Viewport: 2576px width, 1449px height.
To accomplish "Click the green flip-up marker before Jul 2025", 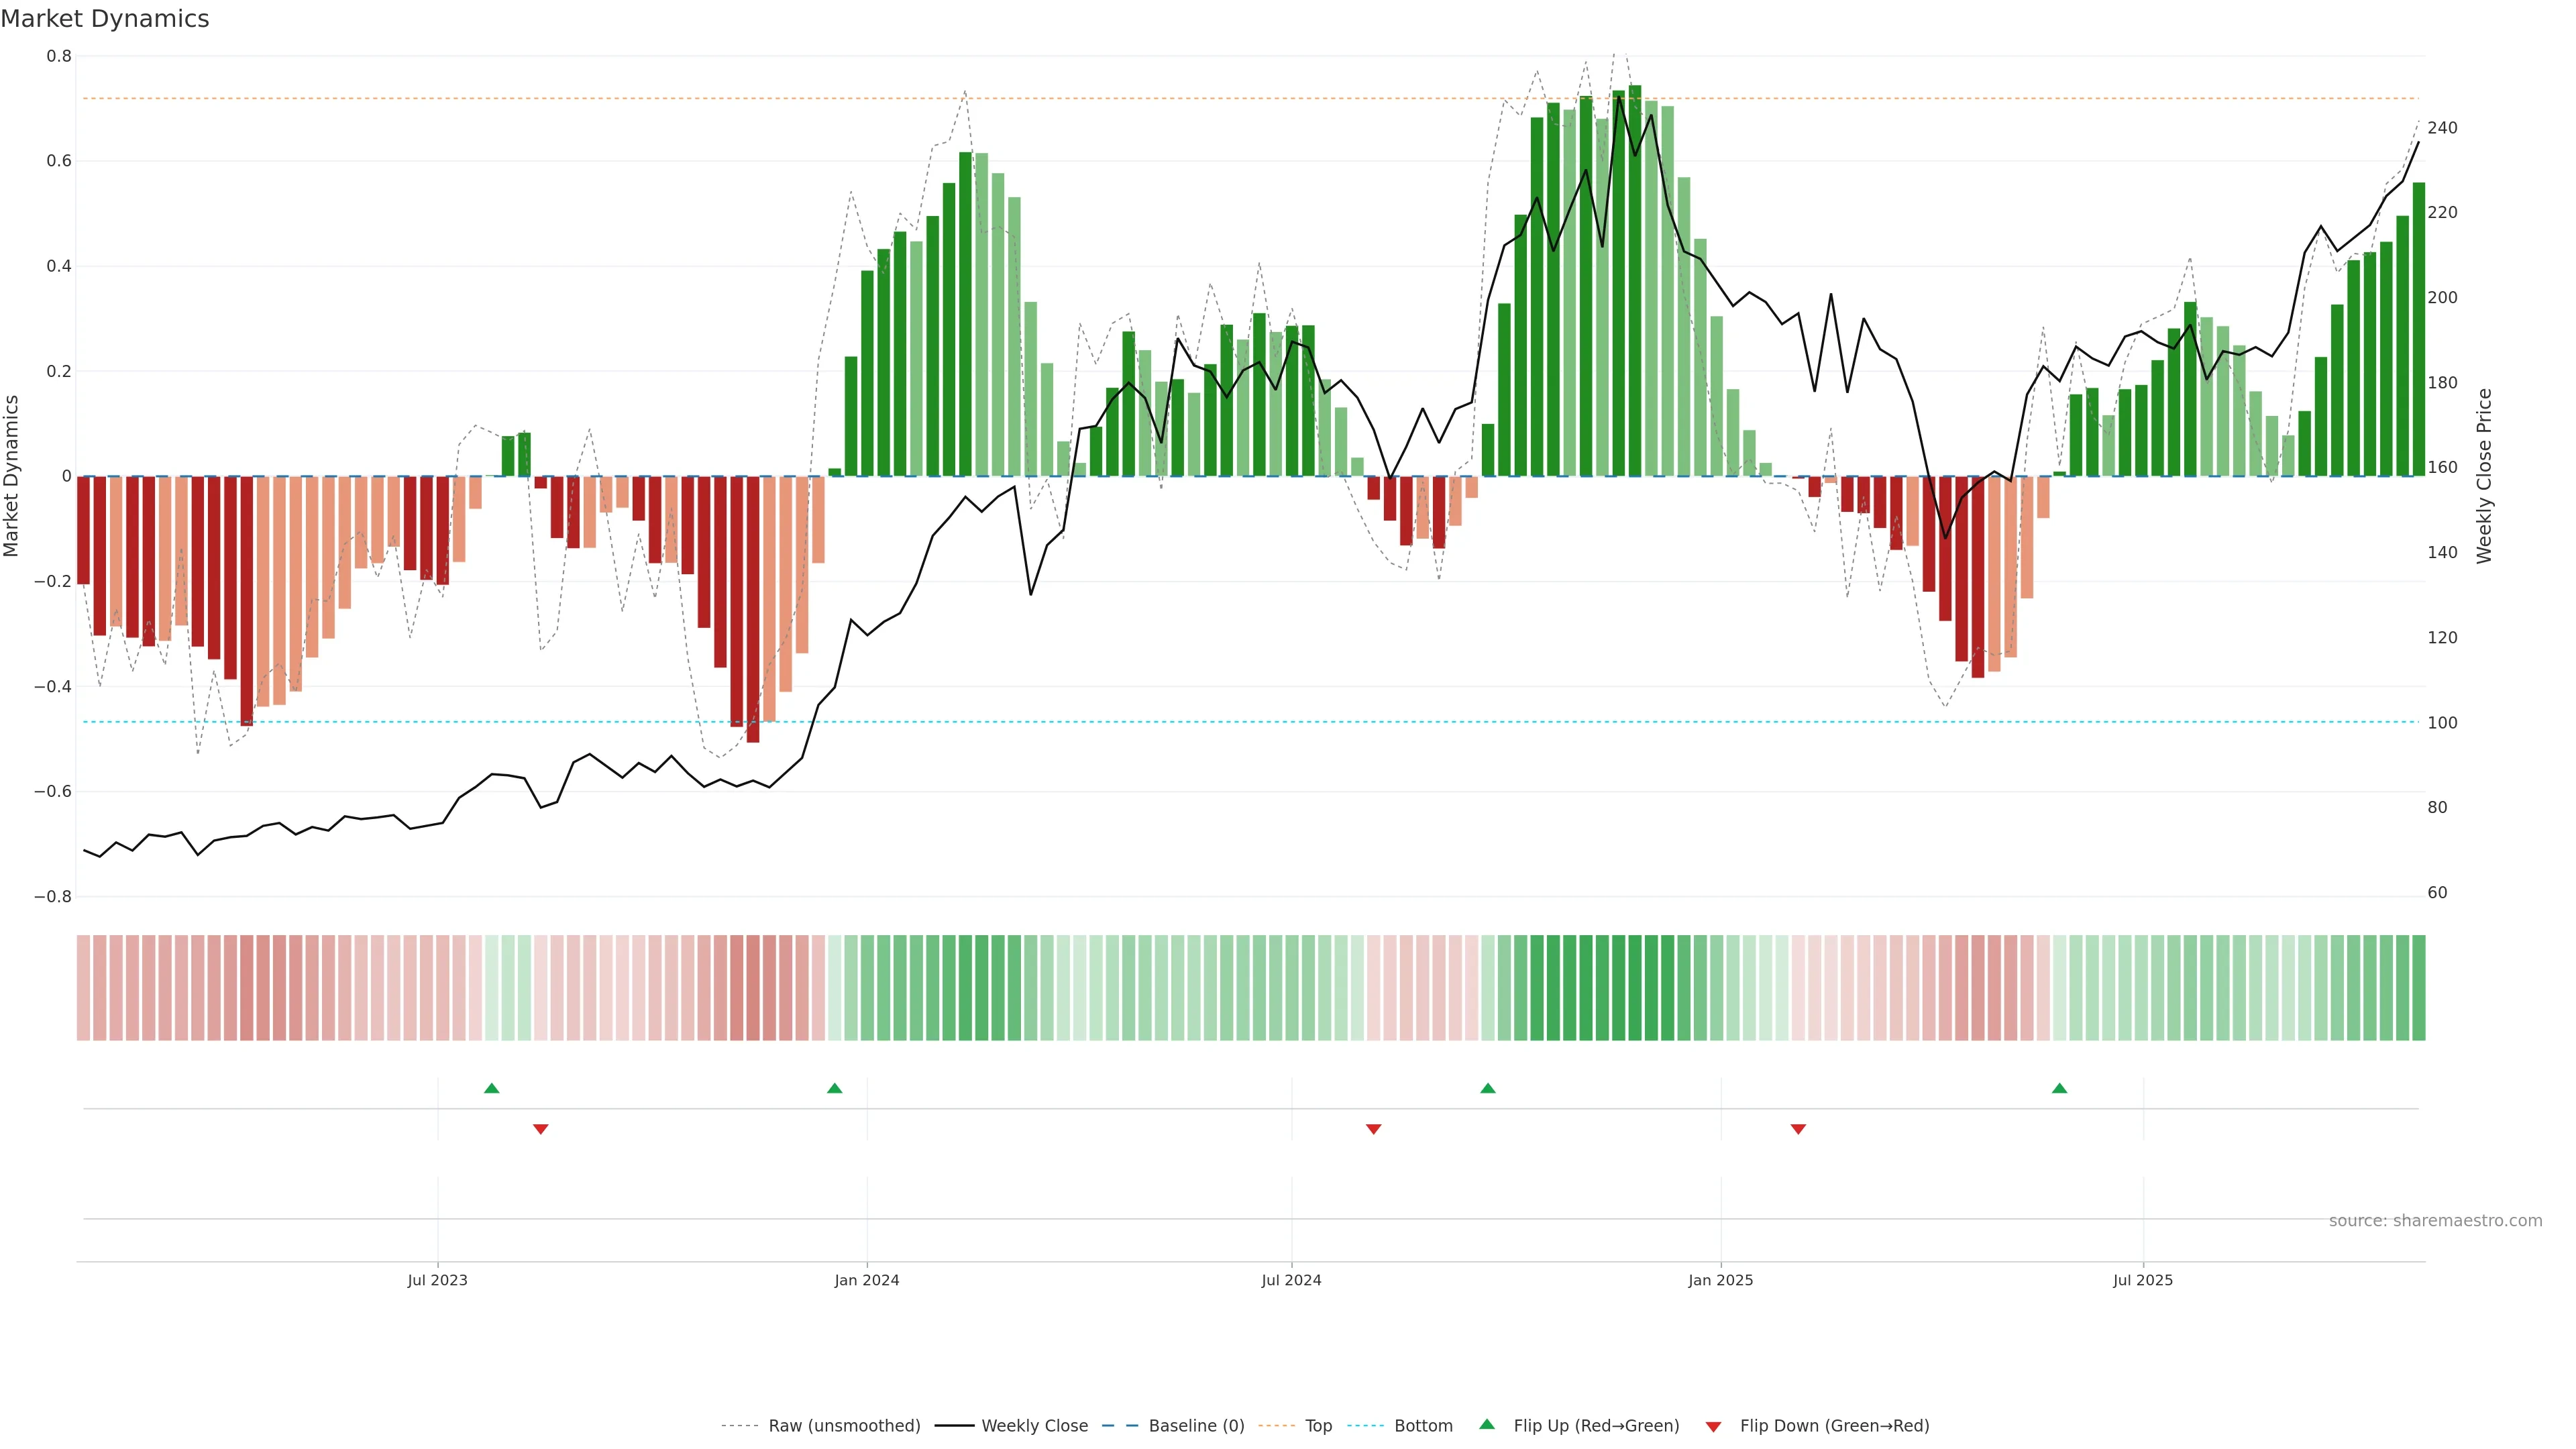I will point(2059,1088).
